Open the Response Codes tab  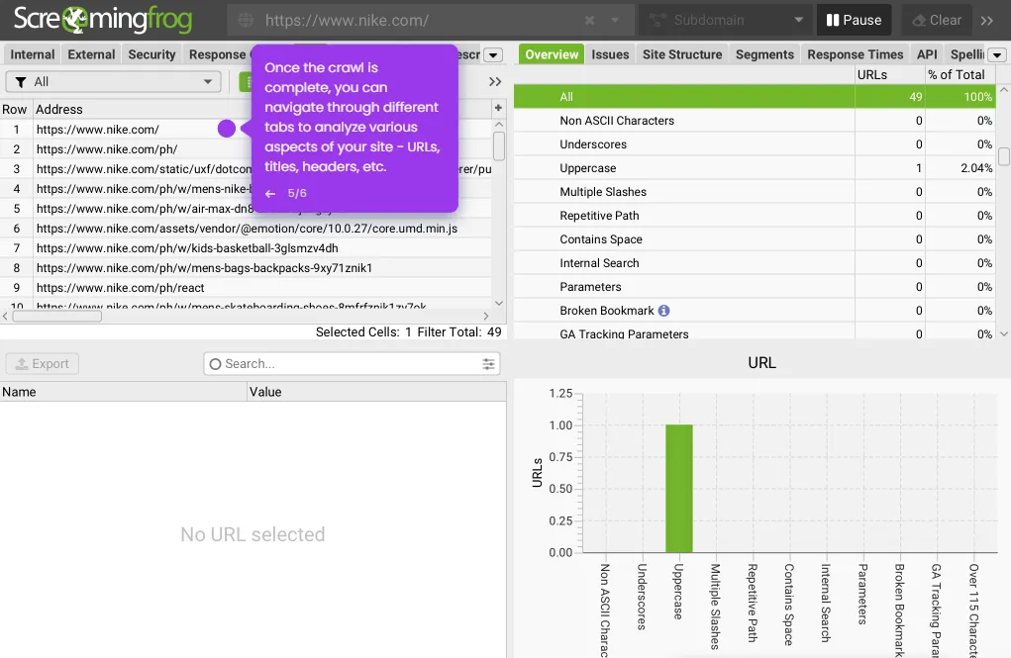click(217, 54)
